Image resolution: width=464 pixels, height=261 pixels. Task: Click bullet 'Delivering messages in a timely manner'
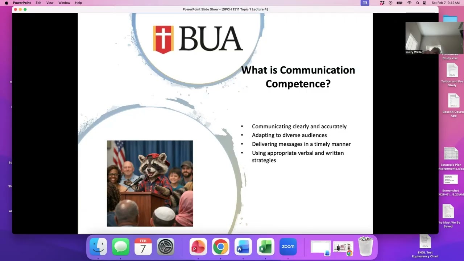[x=301, y=144]
